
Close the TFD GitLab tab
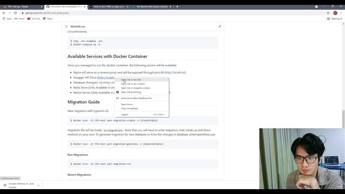[42, 6]
